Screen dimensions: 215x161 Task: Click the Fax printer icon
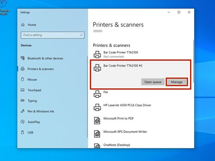(x=97, y=94)
